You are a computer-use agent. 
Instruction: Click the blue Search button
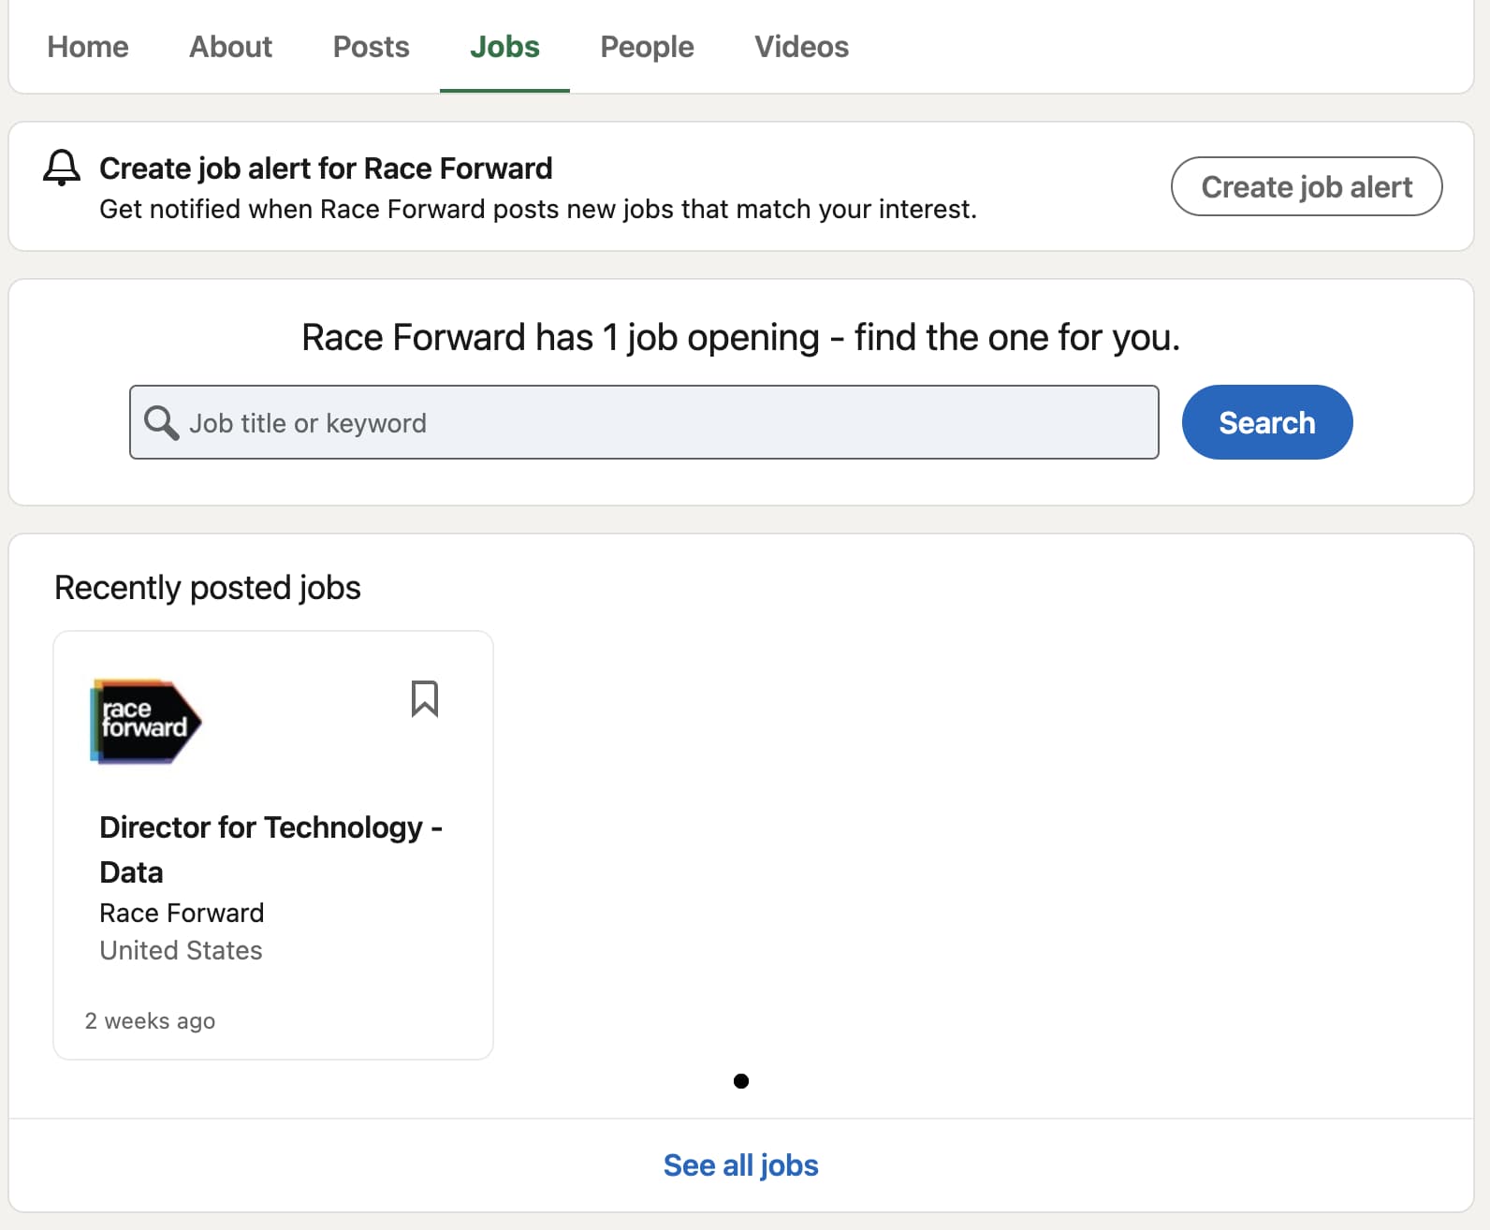pos(1266,422)
